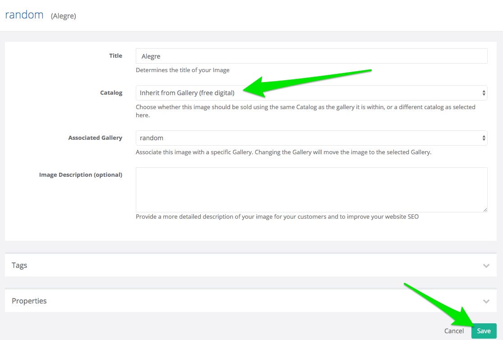Click the (Alegre) subtitle text

(x=64, y=16)
